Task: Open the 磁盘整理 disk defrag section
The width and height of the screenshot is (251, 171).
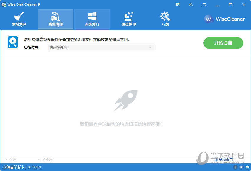Action: (129, 19)
